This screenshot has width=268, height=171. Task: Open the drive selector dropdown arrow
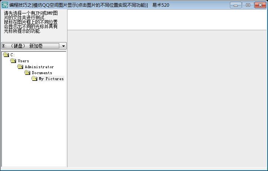[63, 46]
